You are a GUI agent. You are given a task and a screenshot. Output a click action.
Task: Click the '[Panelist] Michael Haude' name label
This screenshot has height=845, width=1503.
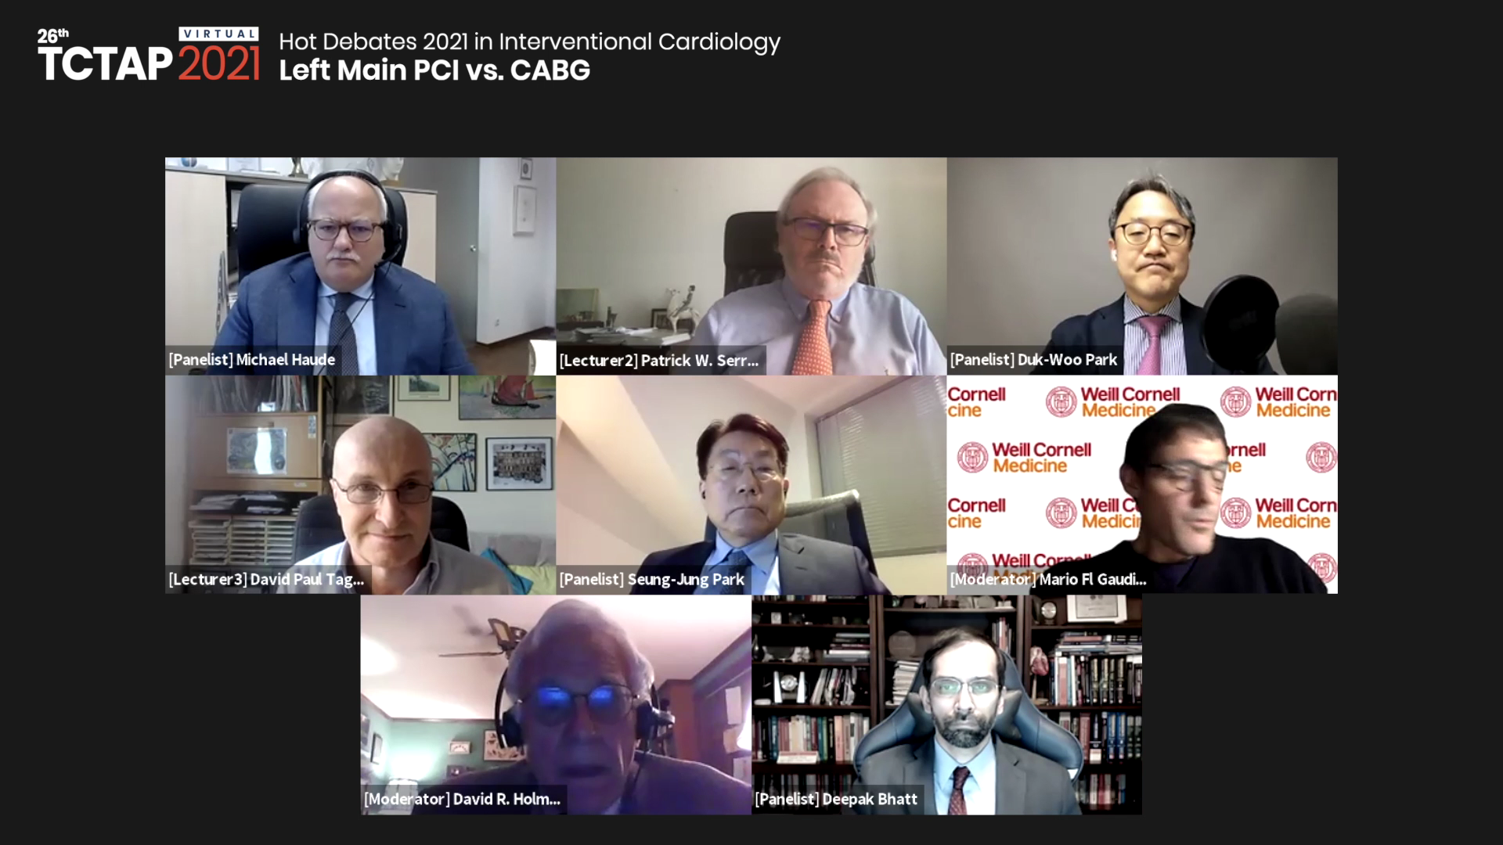[x=252, y=360]
